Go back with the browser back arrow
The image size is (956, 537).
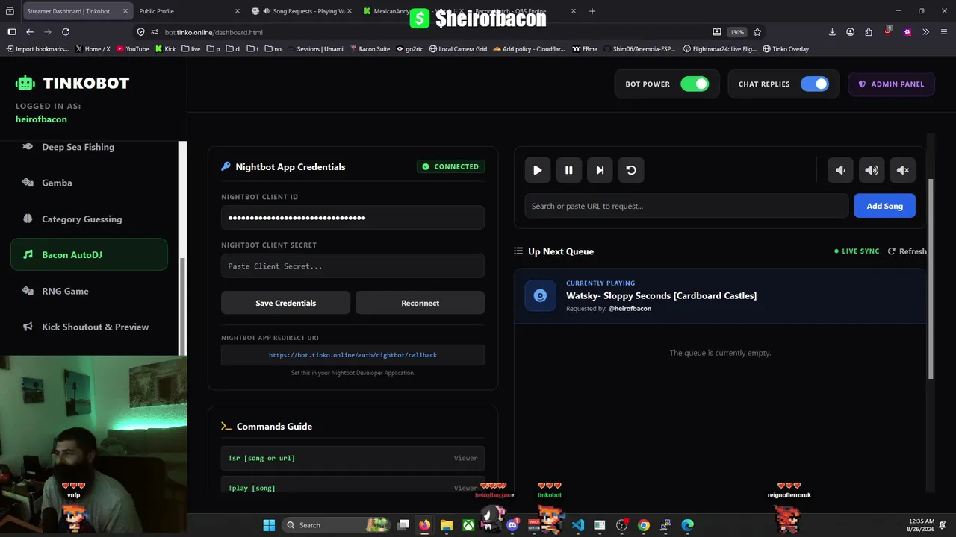pos(30,32)
